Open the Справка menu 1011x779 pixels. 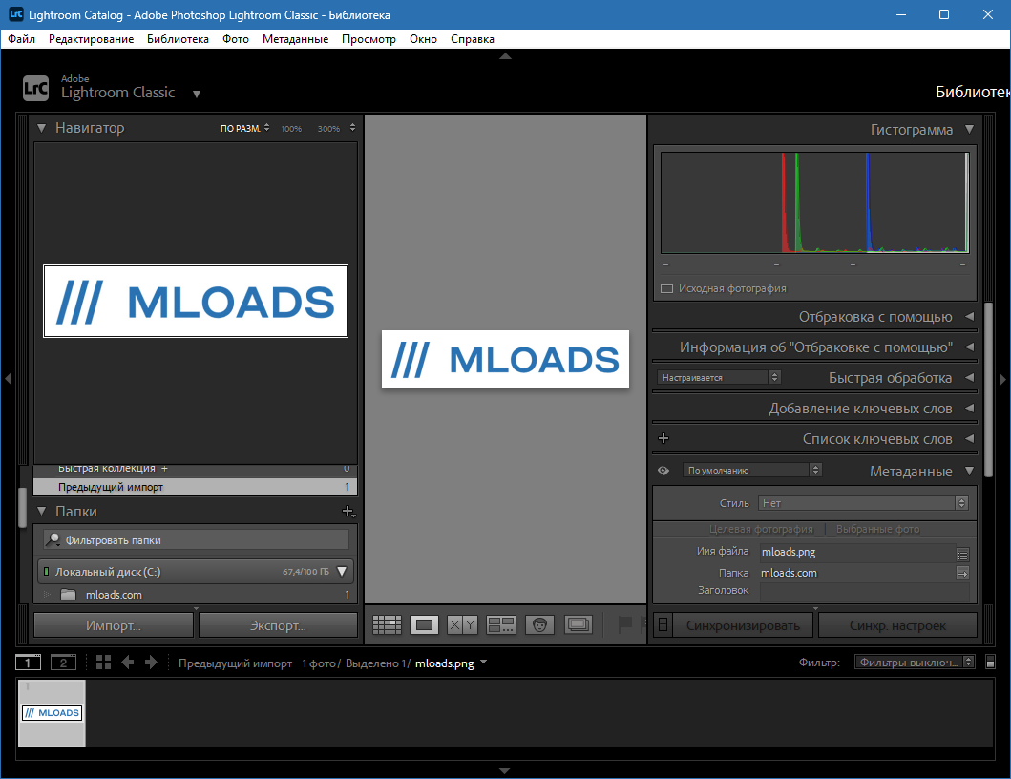[x=473, y=39]
